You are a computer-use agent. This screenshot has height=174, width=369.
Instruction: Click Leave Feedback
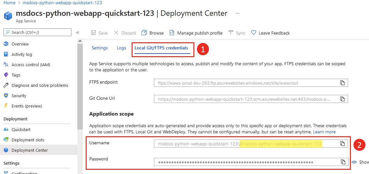point(274,33)
